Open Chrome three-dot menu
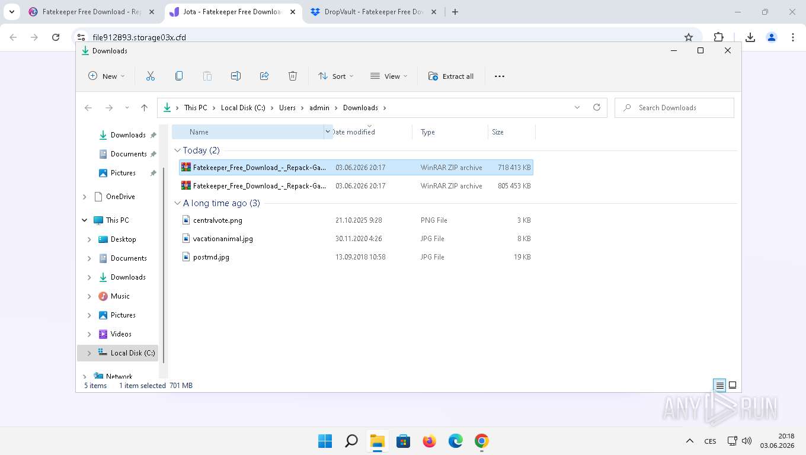 (x=793, y=37)
